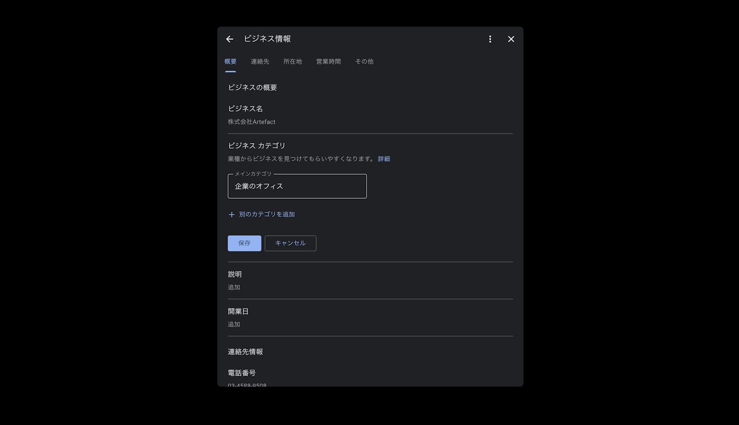Screen dimensions: 739x425
Task: Click the business name 株式会社Artefact
Action: 252,121
